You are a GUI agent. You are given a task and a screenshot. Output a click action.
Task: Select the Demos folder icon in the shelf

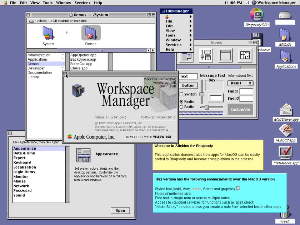(x=91, y=33)
